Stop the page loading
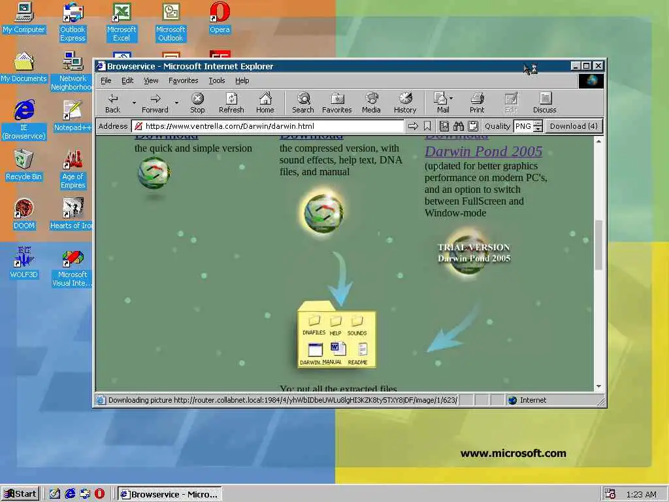669x502 pixels. (197, 103)
